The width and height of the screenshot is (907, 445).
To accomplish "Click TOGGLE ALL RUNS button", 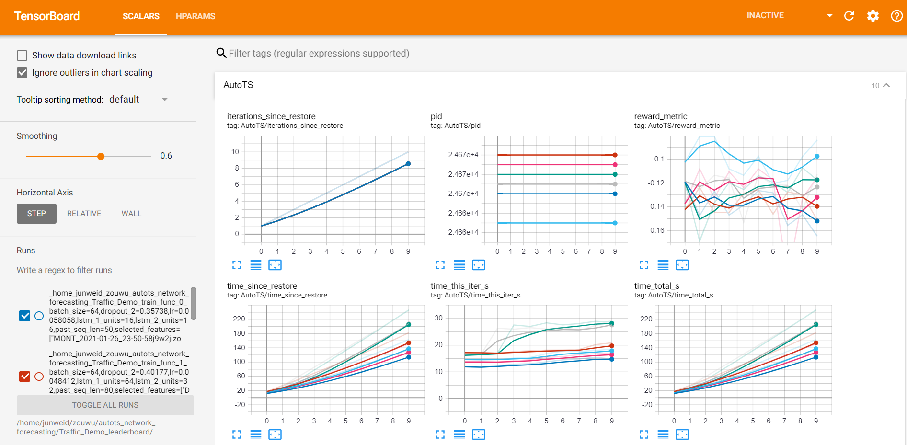I will (x=105, y=405).
